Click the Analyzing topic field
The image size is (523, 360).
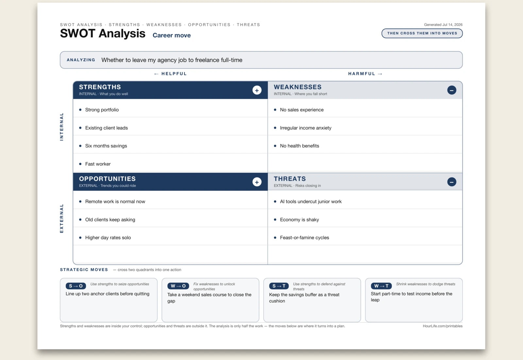[261, 60]
